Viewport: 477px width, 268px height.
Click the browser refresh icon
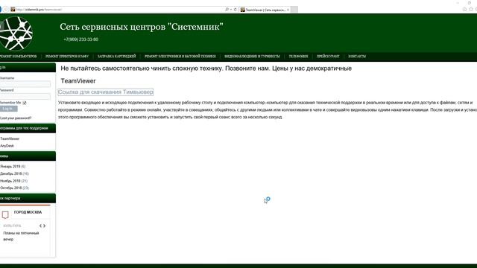pos(236,10)
